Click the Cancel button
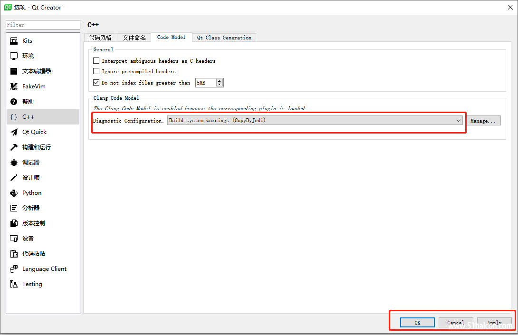Screen dimensions: 518x335 point(456,323)
